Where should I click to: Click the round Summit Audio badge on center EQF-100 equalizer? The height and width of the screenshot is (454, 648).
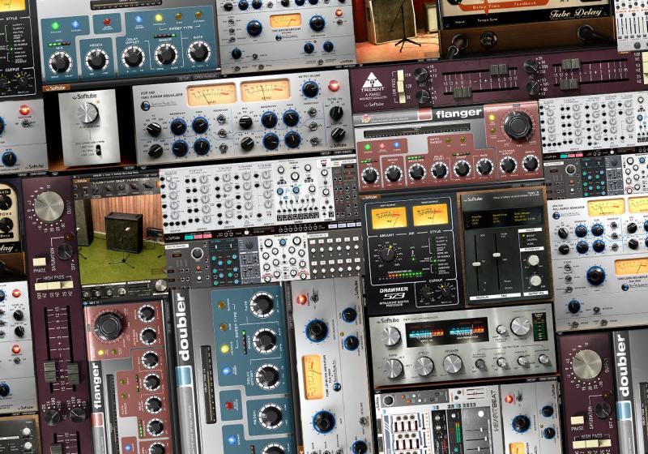pyautogui.click(x=146, y=106)
